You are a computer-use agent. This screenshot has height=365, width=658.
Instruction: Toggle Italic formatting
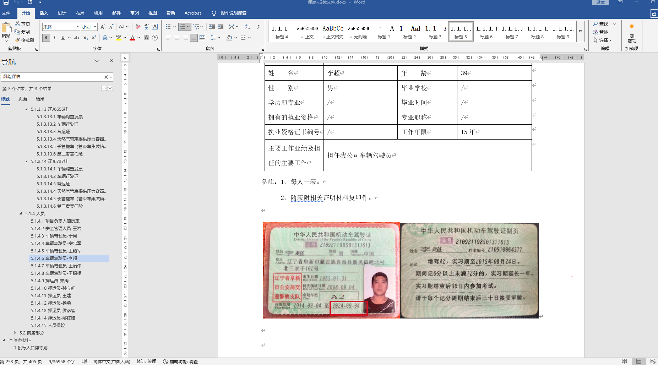(54, 38)
